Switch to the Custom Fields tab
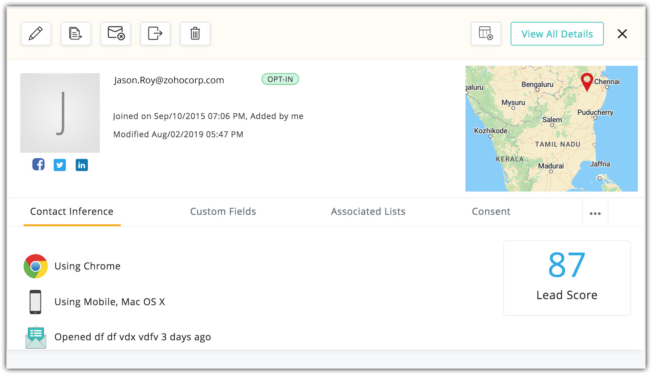The image size is (652, 375). (223, 211)
